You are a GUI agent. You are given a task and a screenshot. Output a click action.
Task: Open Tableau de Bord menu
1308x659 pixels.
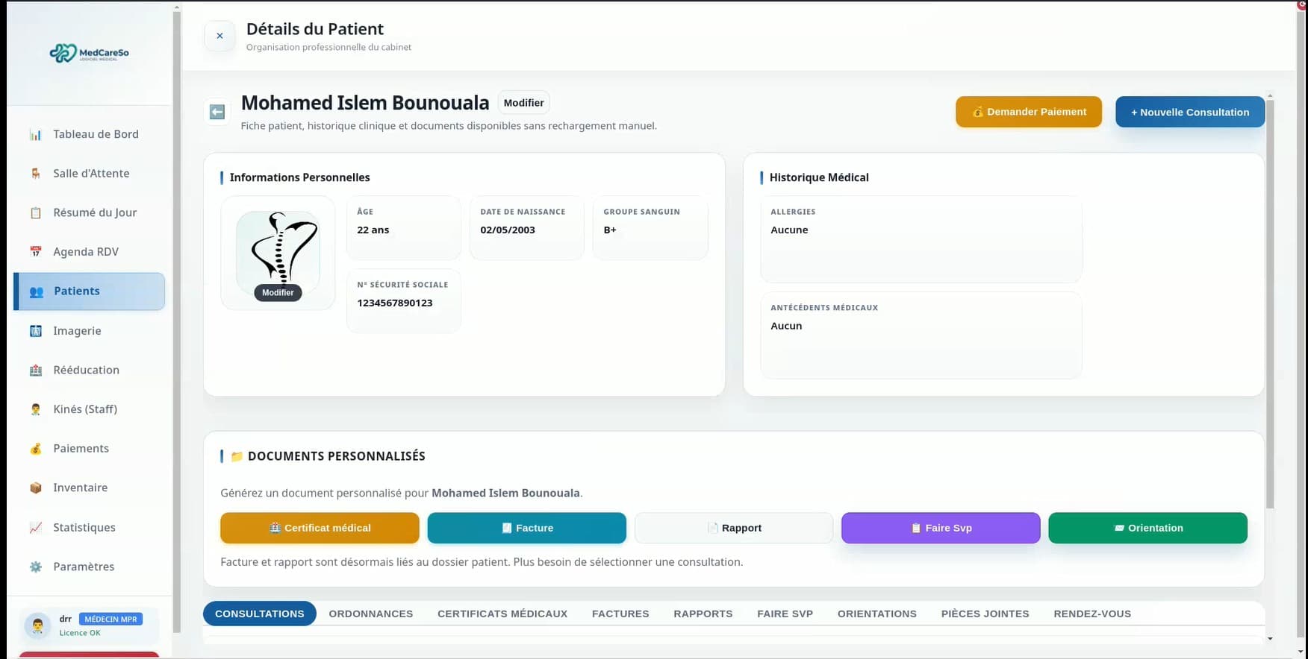coord(89,134)
